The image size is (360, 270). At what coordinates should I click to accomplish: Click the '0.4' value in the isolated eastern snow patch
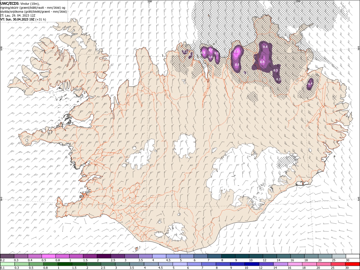[310, 84]
